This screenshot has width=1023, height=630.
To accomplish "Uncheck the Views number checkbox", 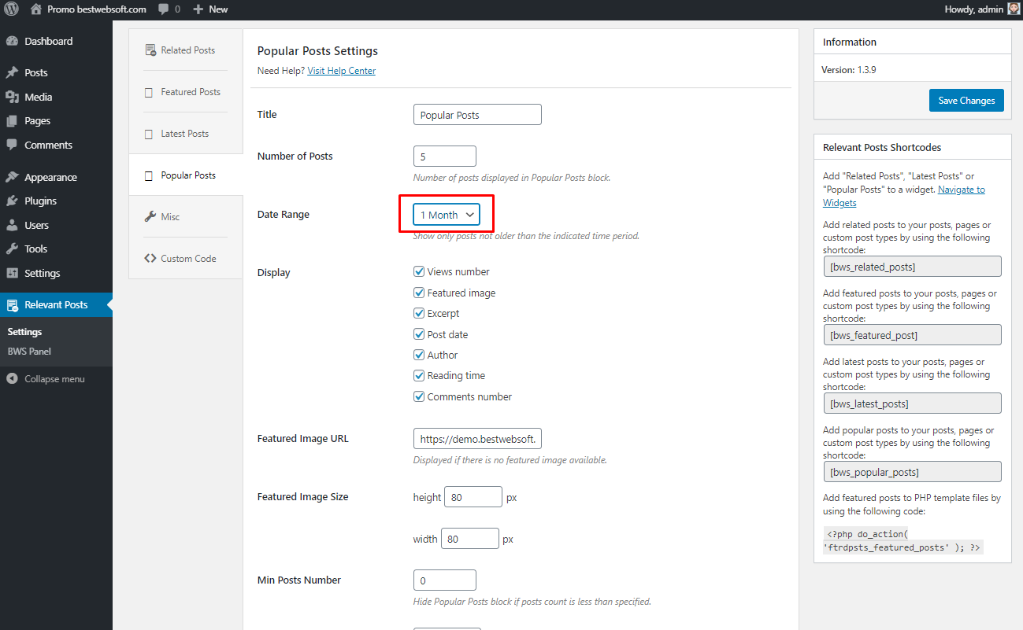I will click(419, 271).
